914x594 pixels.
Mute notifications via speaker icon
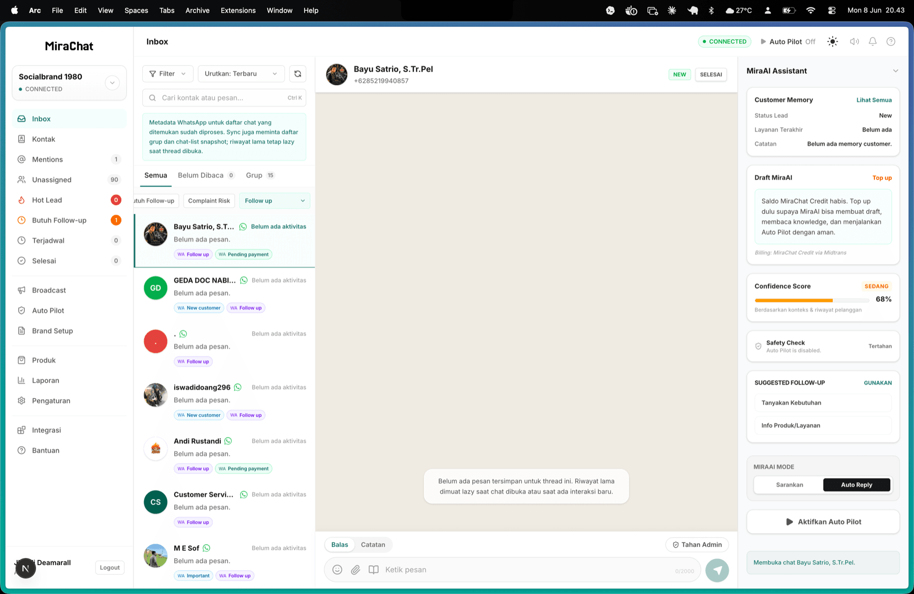[855, 42]
